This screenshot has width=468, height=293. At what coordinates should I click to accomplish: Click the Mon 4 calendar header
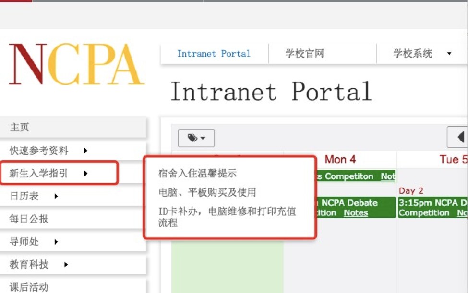(x=340, y=160)
